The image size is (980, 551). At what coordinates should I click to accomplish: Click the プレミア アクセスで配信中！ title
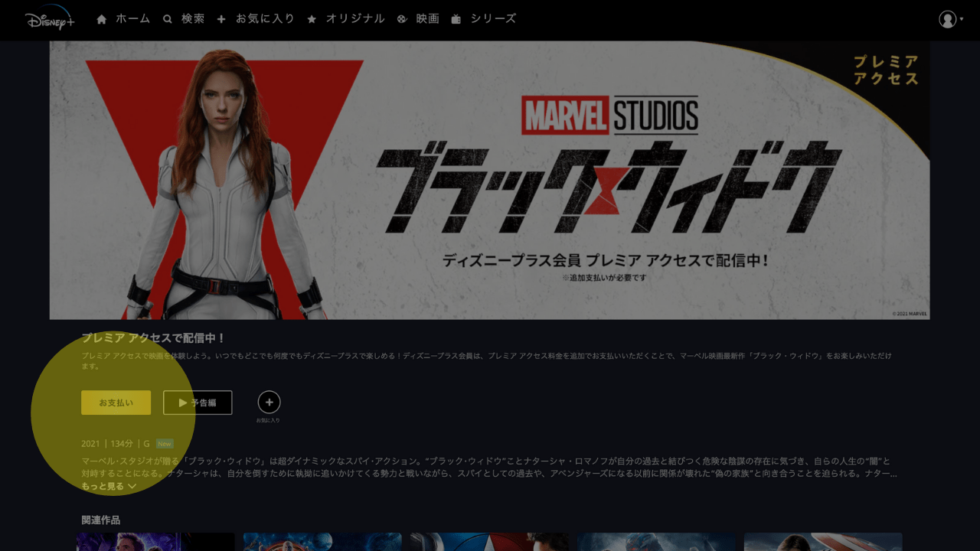[153, 338]
